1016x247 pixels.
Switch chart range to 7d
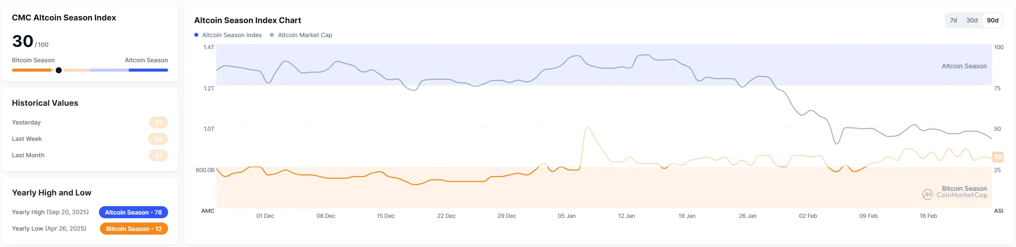point(953,20)
